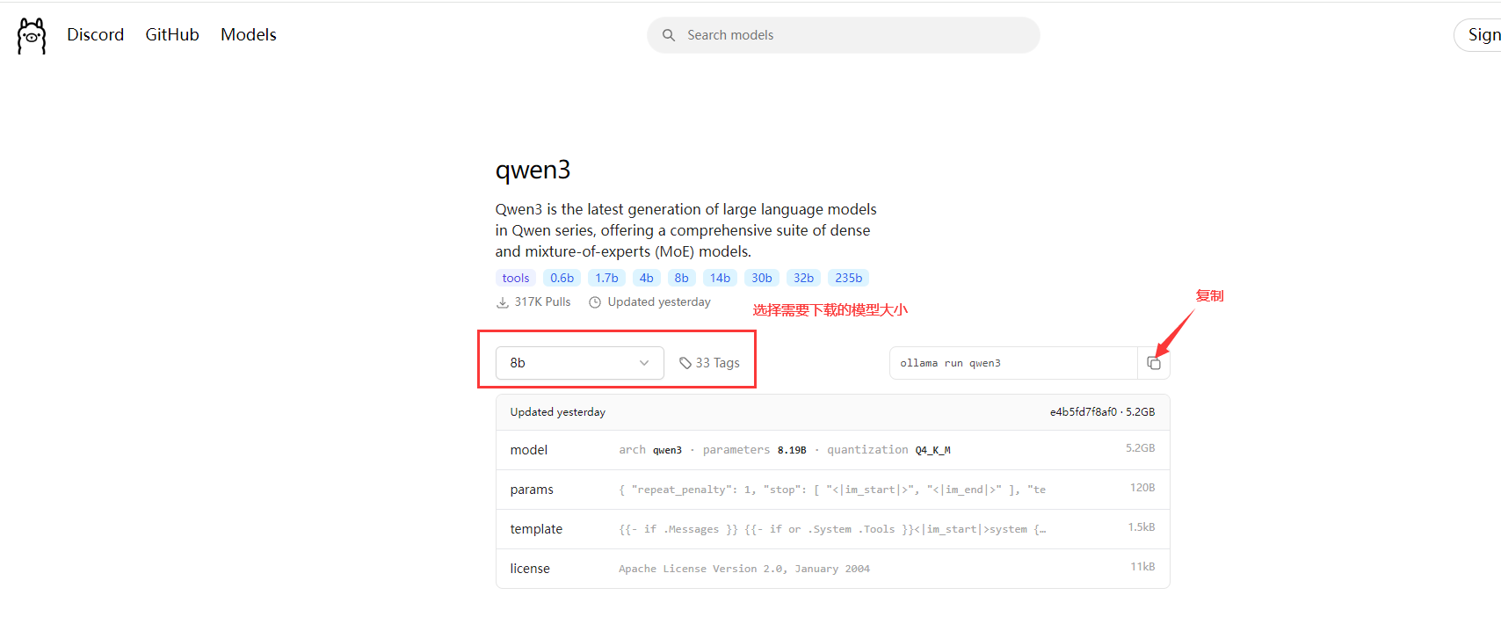Click the 317K Pulls text
Screen dimensions: 1501x617
tap(542, 302)
